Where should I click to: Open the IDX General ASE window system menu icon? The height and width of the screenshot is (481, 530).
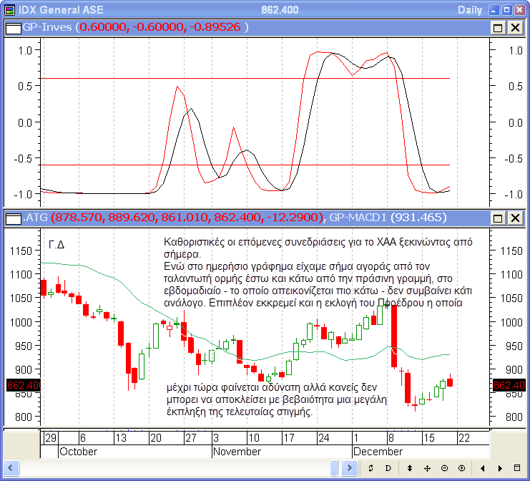point(9,10)
